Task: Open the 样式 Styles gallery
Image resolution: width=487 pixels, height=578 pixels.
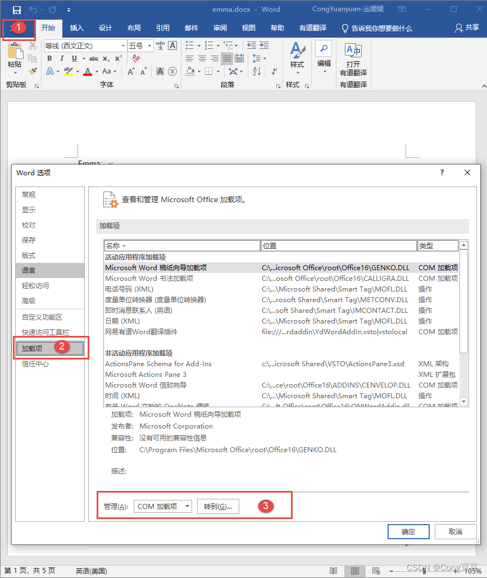Action: (x=297, y=58)
